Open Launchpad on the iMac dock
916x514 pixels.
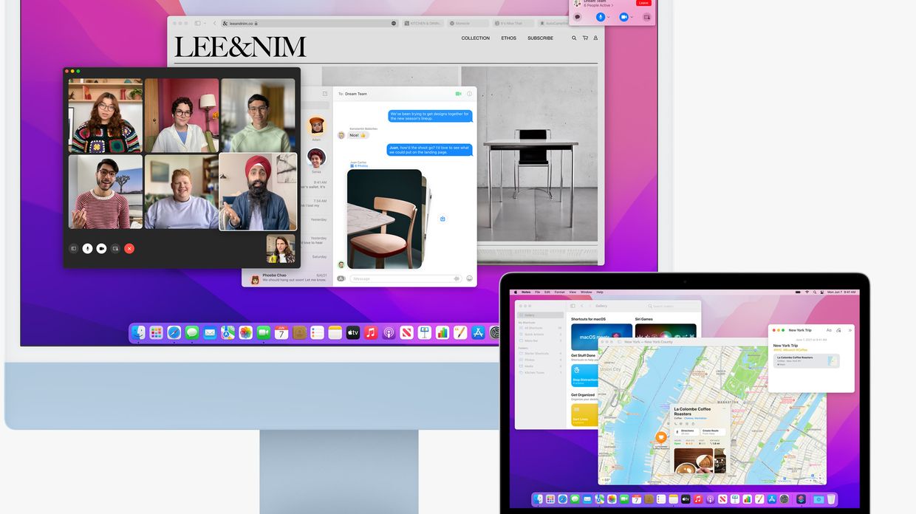[x=156, y=333]
